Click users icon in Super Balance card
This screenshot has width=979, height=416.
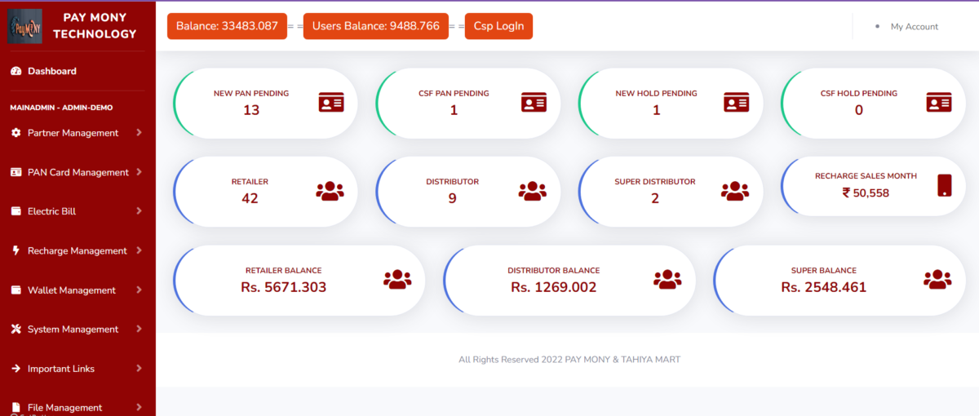coord(937,279)
